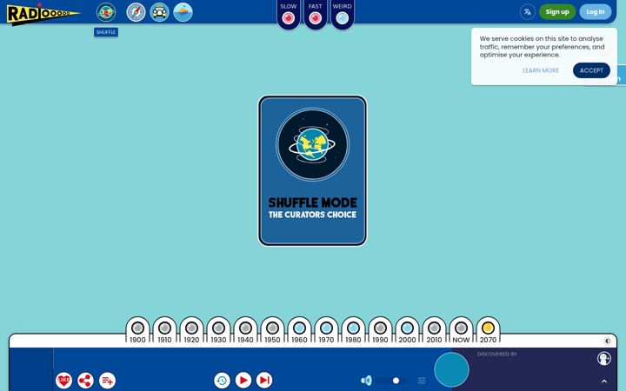Toggle the SLOW mood switch
The height and width of the screenshot is (391, 626).
[289, 18]
